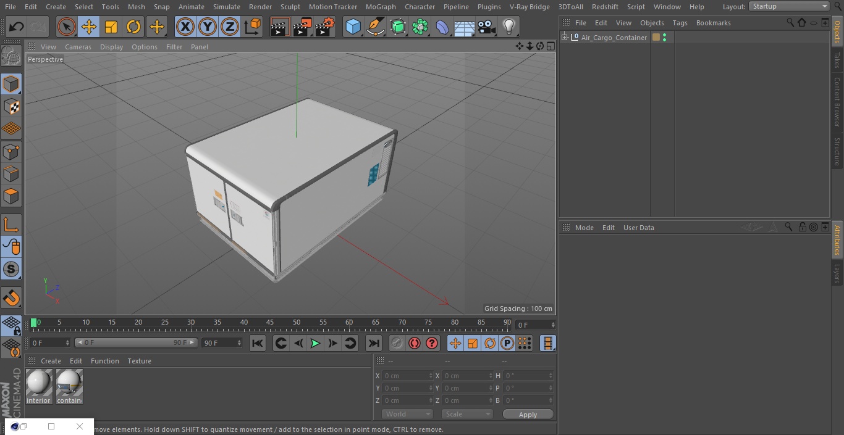Open Layout Startup dropdown
This screenshot has width=844, height=435.
click(789, 6)
